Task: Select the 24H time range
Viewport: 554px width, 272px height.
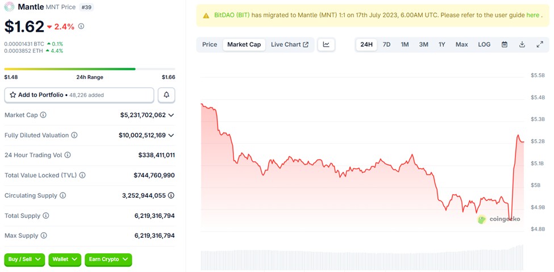Action: pyautogui.click(x=366, y=44)
